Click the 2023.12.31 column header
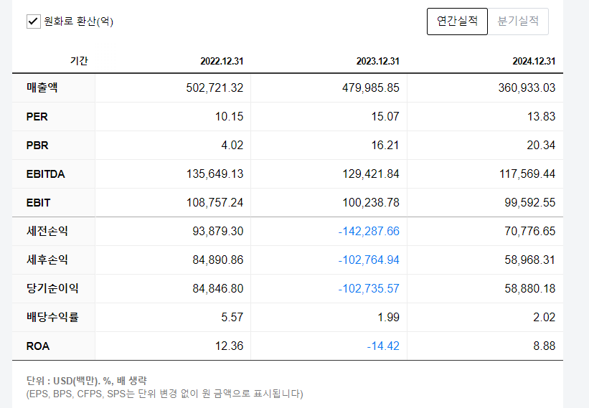Screen dimensions: 589x408 click(378, 61)
